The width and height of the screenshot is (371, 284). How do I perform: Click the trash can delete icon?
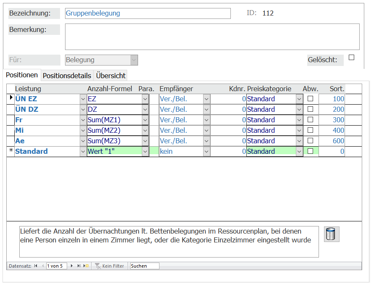(x=332, y=234)
